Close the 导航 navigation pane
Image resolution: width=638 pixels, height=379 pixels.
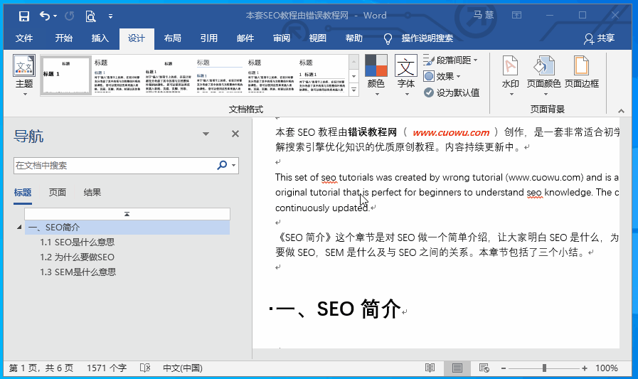pyautogui.click(x=235, y=134)
